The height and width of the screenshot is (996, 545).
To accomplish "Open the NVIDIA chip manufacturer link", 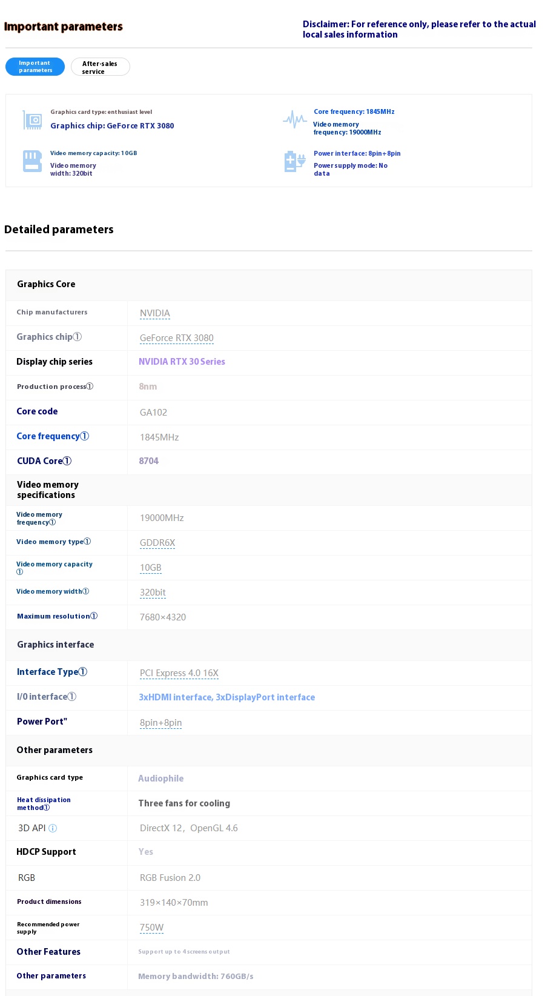I will [x=155, y=313].
